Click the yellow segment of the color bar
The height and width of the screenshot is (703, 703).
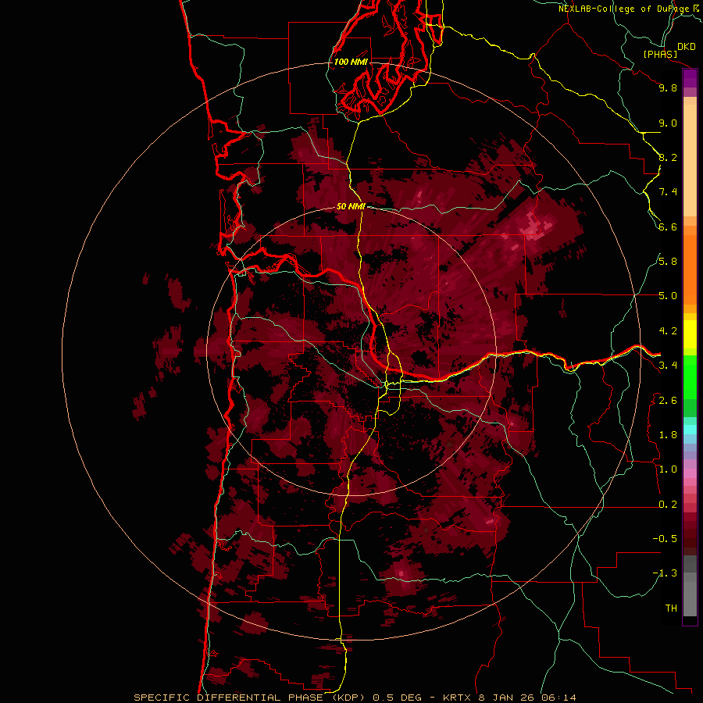click(x=690, y=334)
